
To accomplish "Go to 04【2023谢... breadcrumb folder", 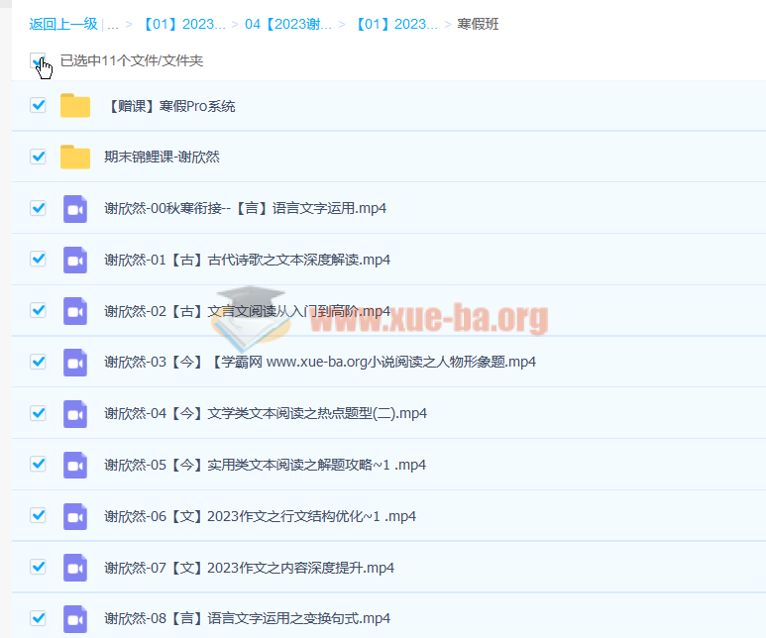I will pos(287,24).
